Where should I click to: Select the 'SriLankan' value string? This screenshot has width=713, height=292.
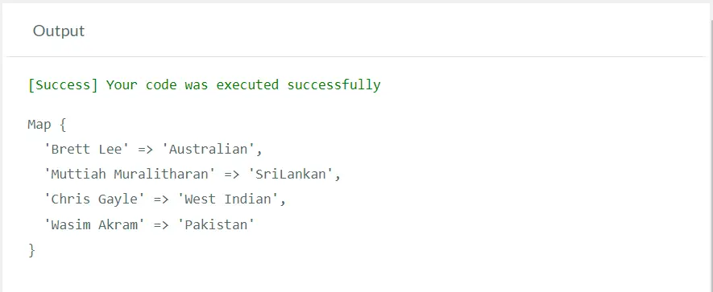click(x=291, y=174)
